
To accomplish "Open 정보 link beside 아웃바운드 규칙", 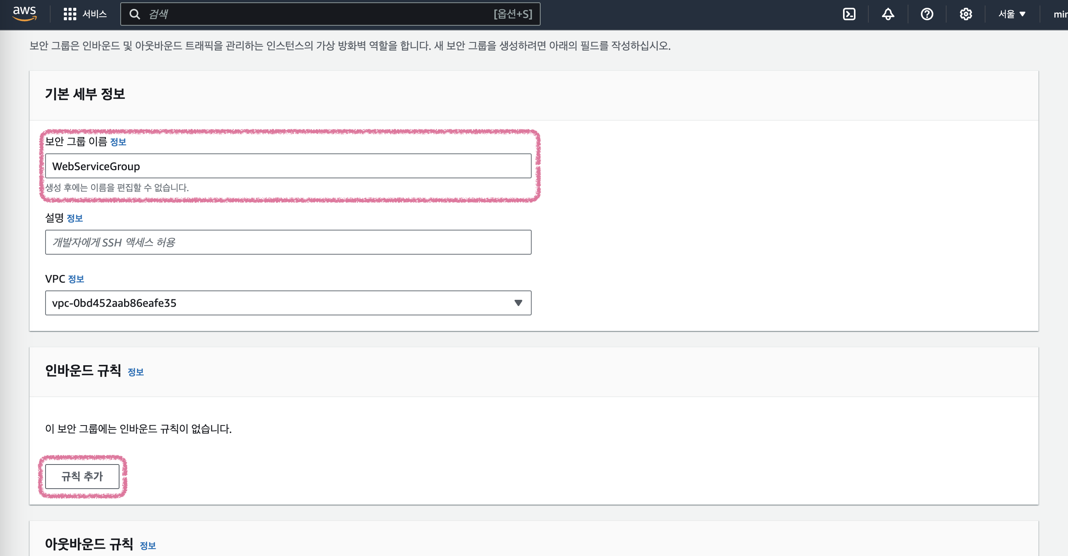I will click(x=148, y=545).
